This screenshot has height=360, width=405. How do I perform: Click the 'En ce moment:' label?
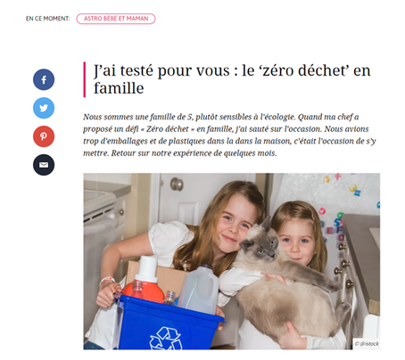tap(48, 19)
